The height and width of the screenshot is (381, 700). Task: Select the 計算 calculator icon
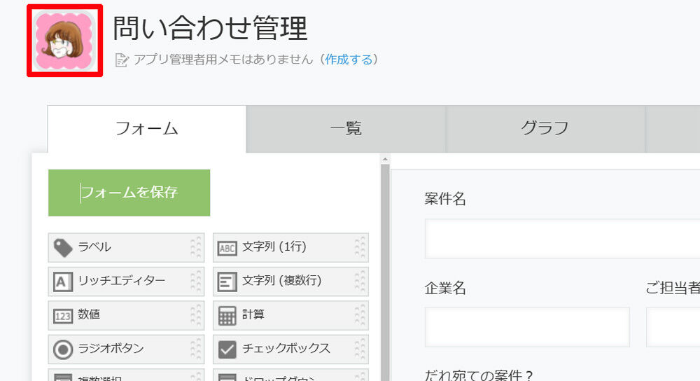227,316
